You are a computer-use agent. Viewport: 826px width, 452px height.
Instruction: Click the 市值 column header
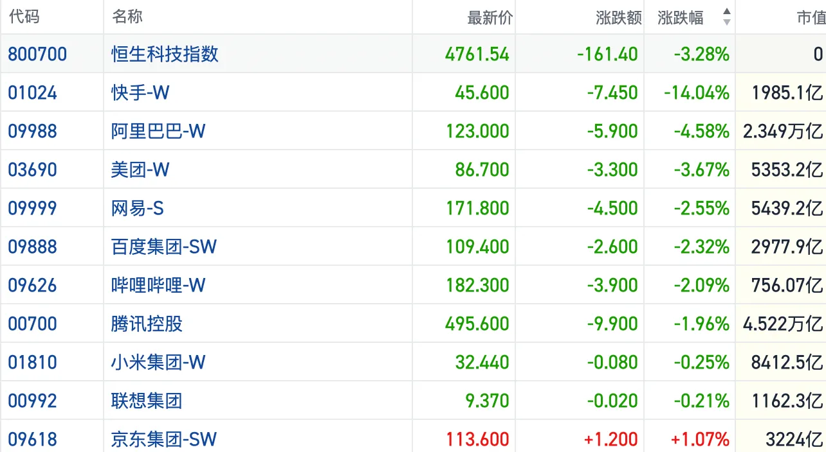click(811, 18)
